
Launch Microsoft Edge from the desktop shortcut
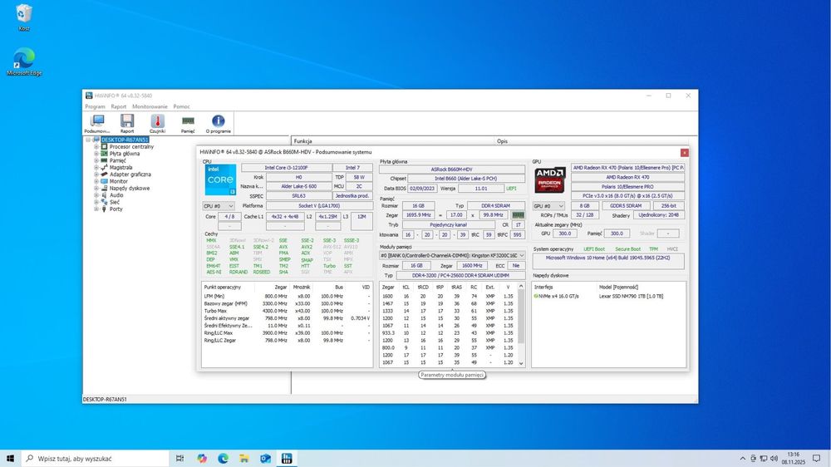pyautogui.click(x=24, y=60)
